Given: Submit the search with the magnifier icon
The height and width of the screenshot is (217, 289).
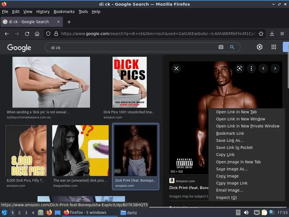Looking at the screenshot, I should click(232, 47).
